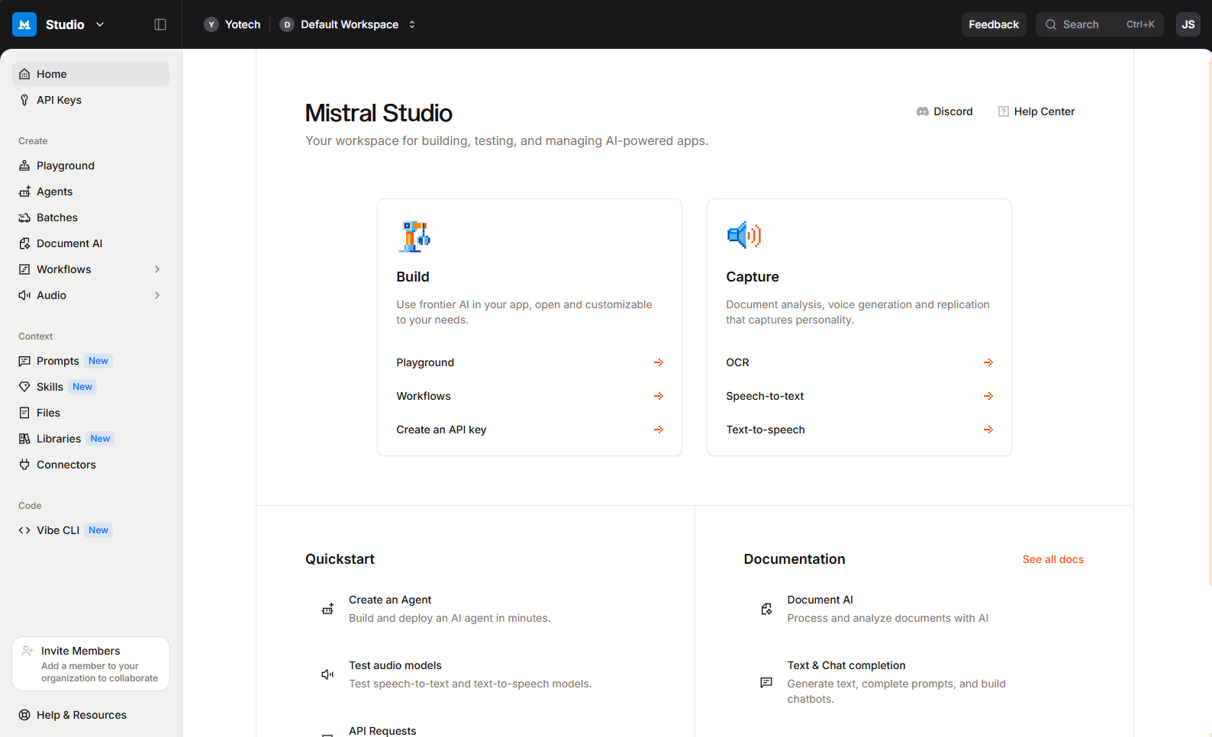Open the Batches sidebar entry
1212x737 pixels.
(91, 217)
